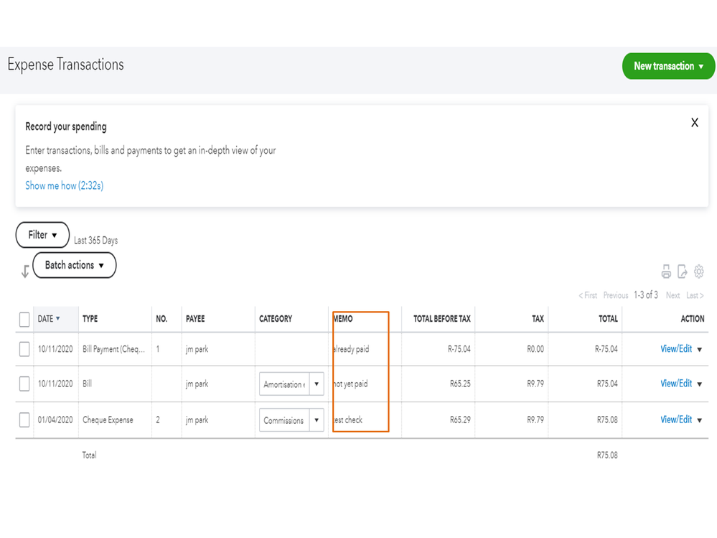This screenshot has height=538, width=717.
Task: Sort by the DATE column arrow
Action: tap(57, 319)
